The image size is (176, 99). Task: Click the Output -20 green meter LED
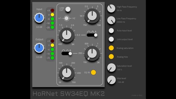click(52, 58)
